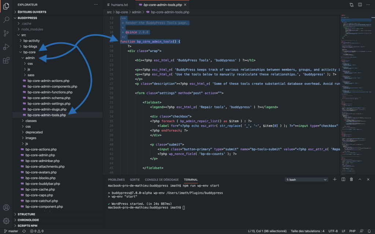Click the master branch in status bar
Viewport: 375px width, 234px height.
click(x=11, y=231)
